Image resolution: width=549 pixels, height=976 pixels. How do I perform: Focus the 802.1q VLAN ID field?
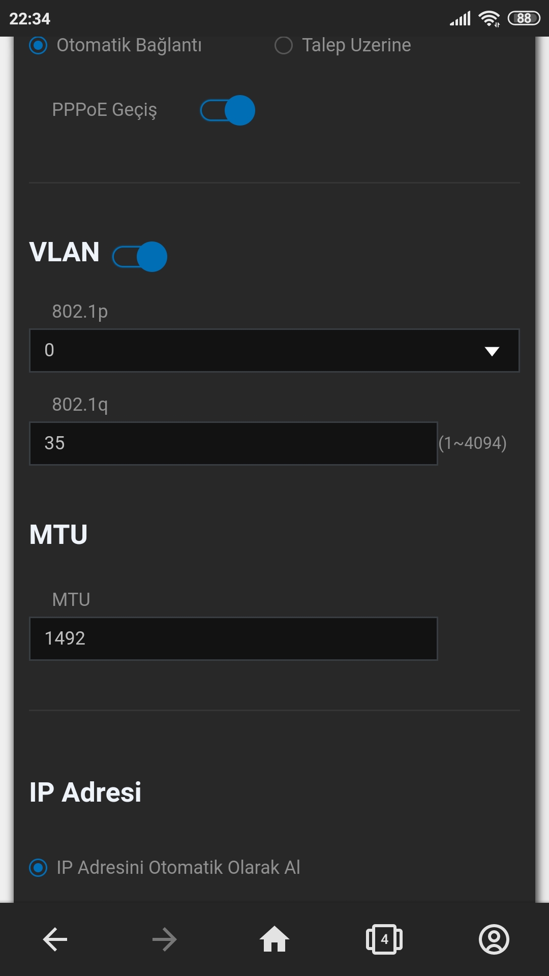(x=233, y=443)
